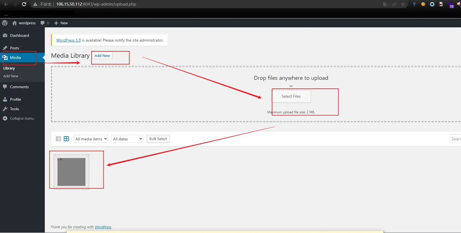Click the Comments speech bubble sidebar icon

coord(5,87)
